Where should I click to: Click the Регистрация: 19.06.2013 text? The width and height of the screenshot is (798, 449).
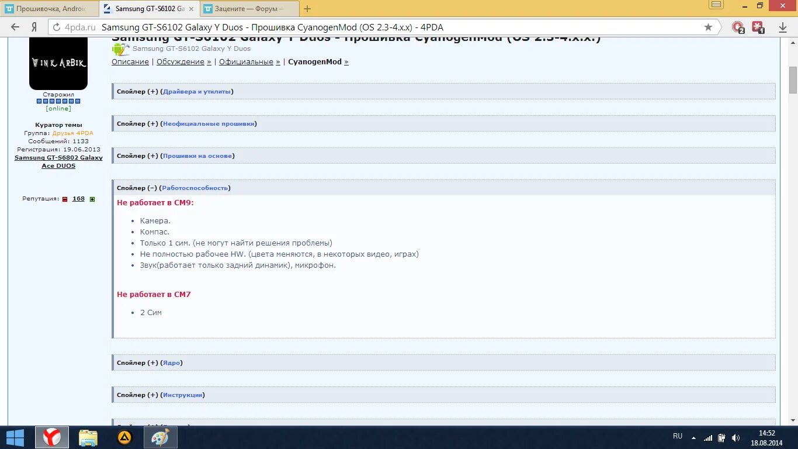tap(58, 149)
